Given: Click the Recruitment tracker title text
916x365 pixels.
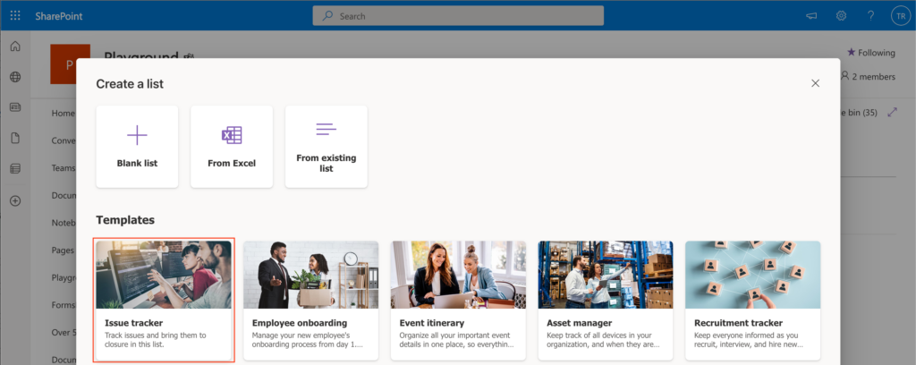Looking at the screenshot, I should (738, 323).
